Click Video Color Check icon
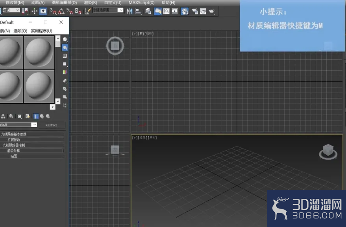This screenshot has height=227, width=346. (65, 72)
